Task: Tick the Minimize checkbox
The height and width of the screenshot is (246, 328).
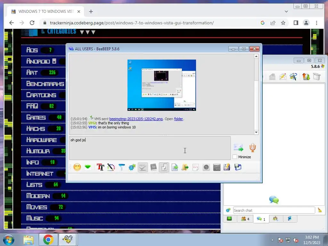Action: 235,157
